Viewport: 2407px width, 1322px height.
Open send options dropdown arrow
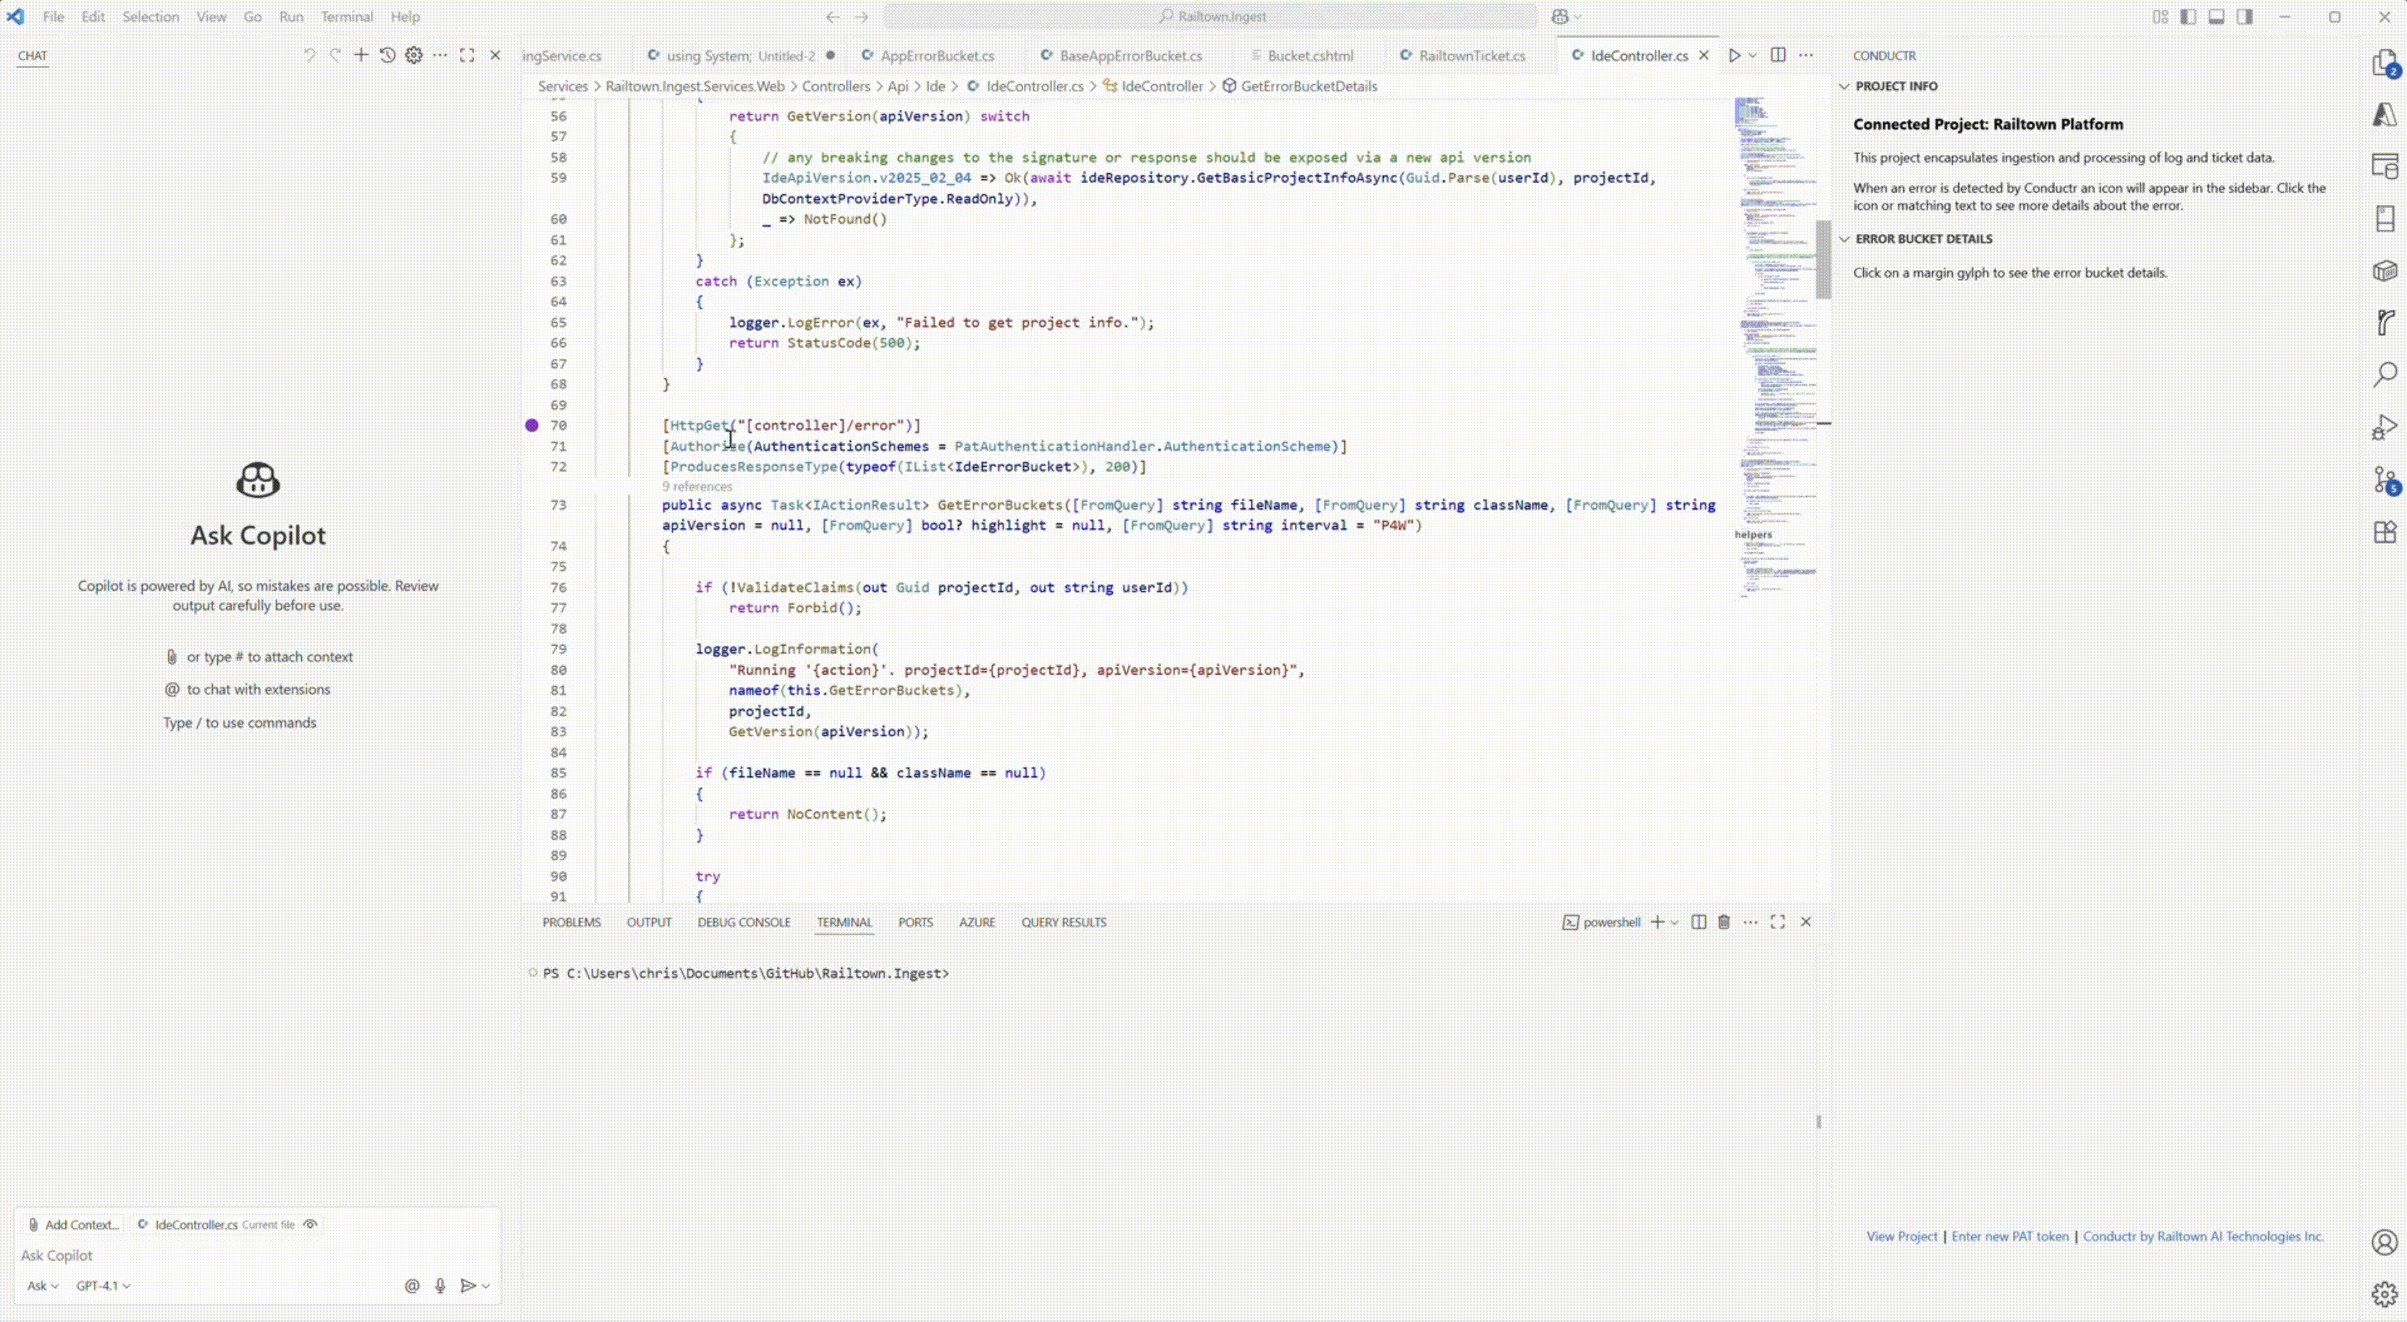[x=486, y=1287]
